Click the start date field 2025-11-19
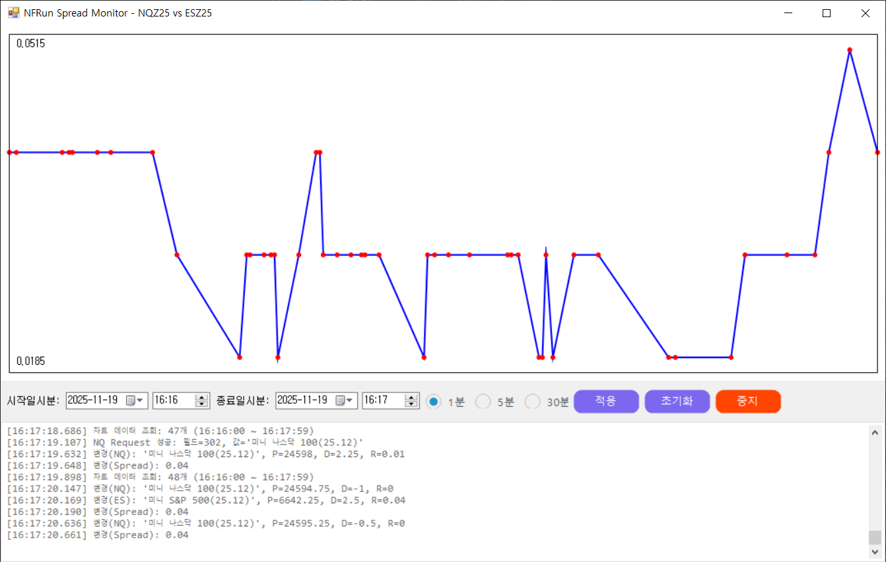Viewport: 886px width, 562px height. point(94,400)
